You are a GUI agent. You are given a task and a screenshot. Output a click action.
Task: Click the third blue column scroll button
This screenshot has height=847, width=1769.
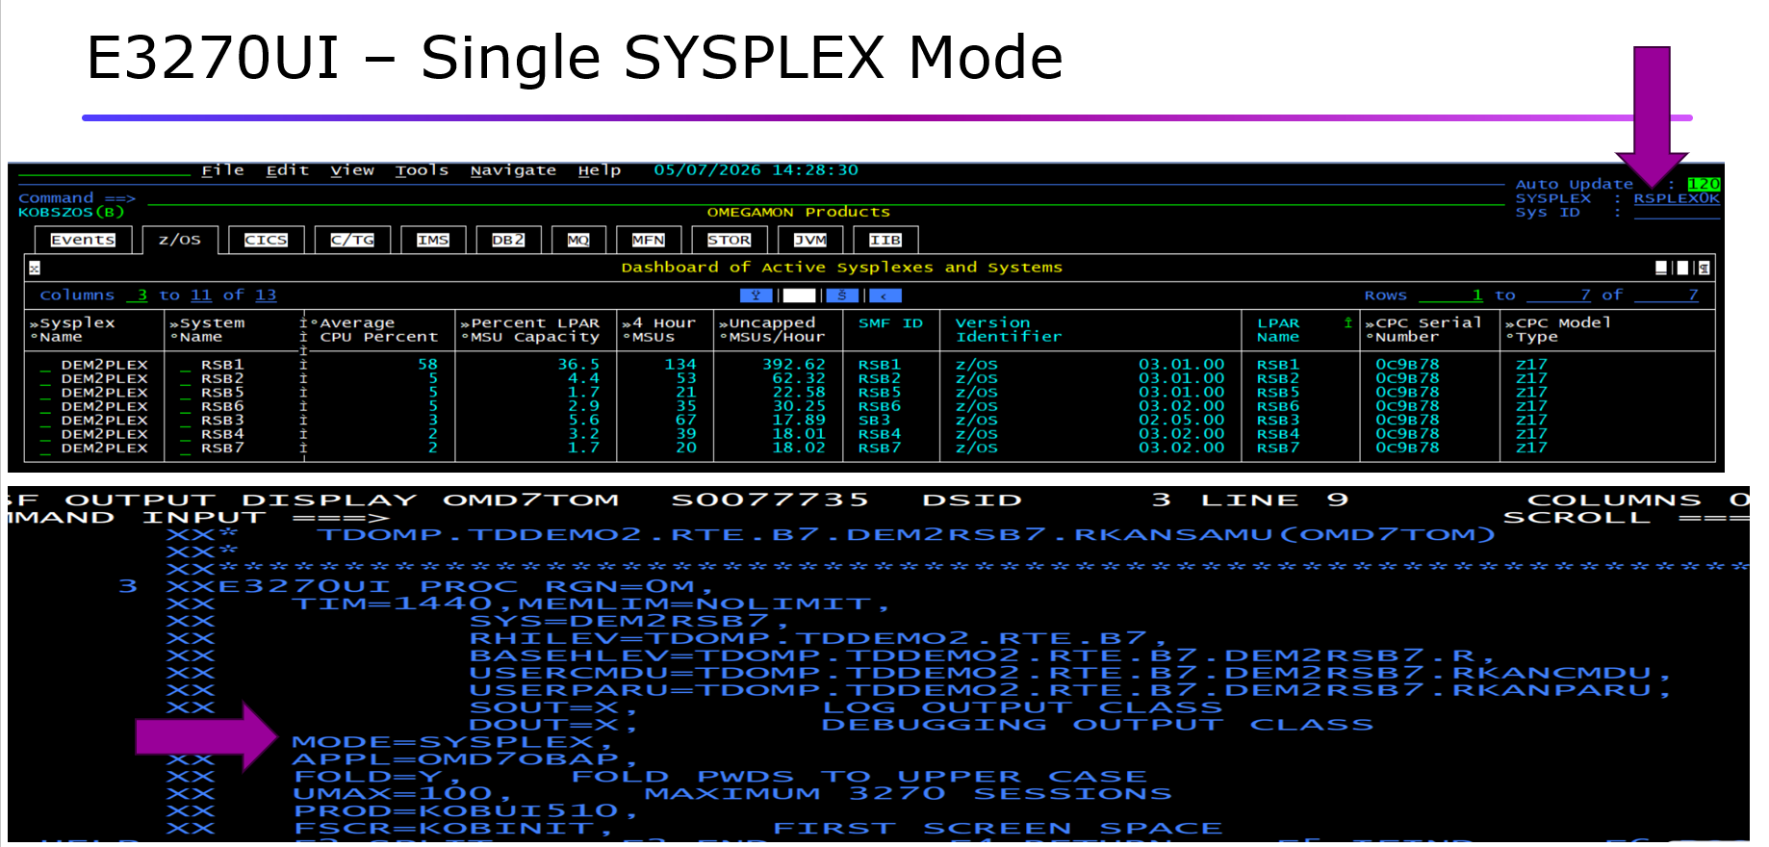click(842, 295)
